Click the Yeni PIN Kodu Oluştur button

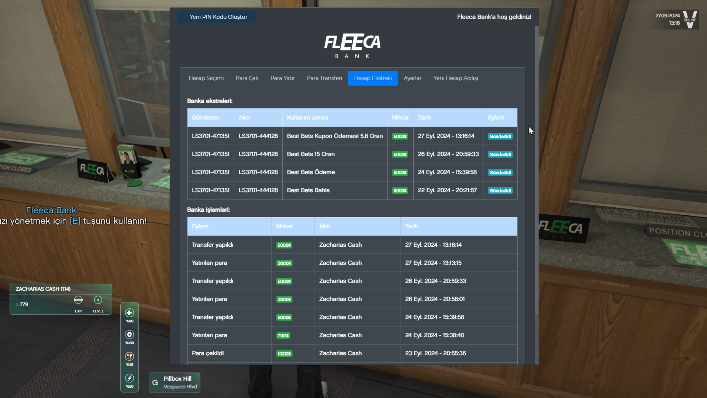217,17
